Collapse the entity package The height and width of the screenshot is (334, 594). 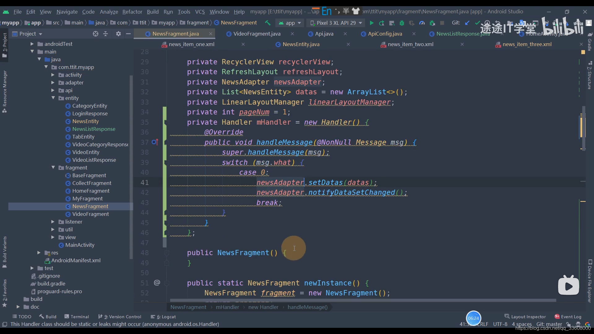click(53, 98)
